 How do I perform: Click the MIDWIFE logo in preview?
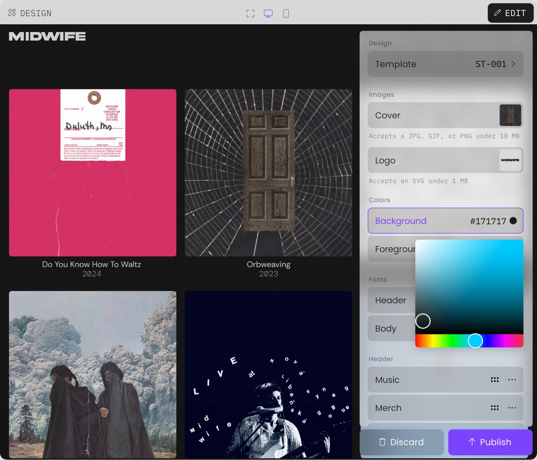click(x=47, y=36)
